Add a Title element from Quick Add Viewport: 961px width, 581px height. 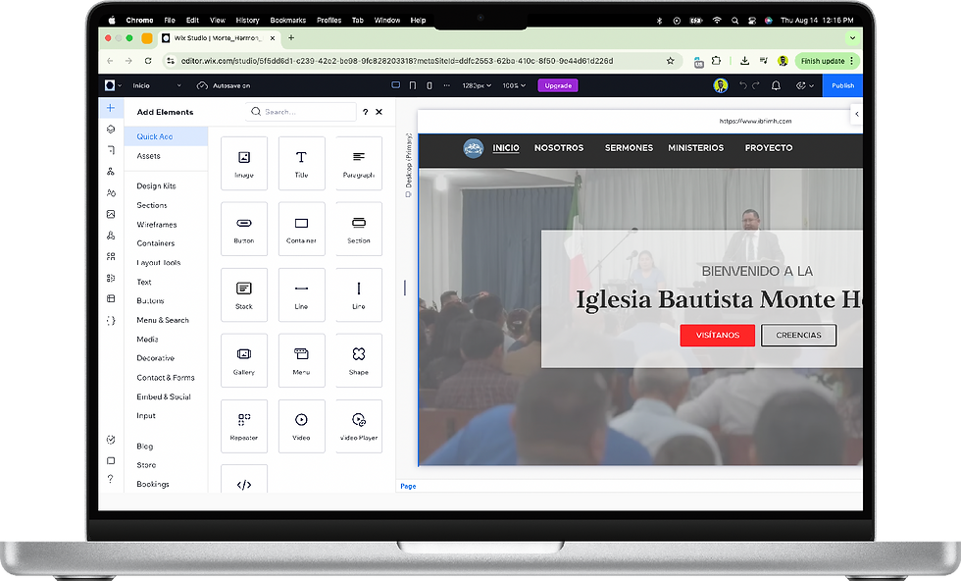[x=302, y=163]
